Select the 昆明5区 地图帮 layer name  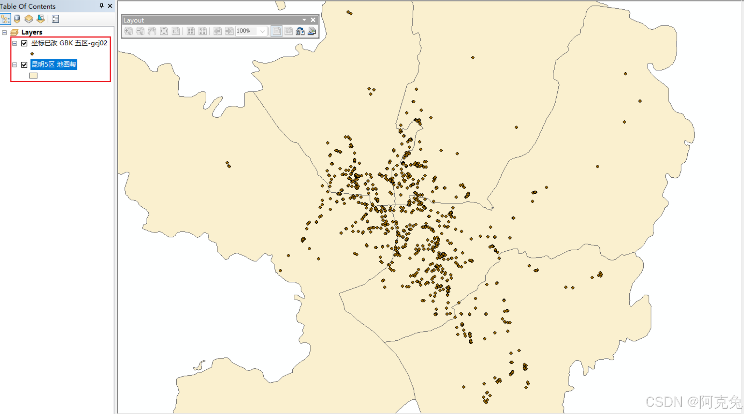coord(54,64)
